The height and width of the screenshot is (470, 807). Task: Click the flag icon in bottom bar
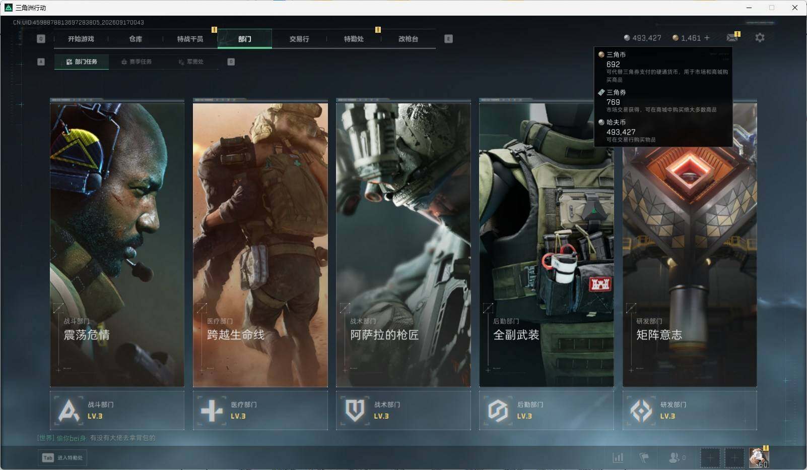[x=644, y=457]
